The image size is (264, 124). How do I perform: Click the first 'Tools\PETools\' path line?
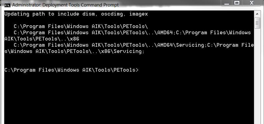click(x=81, y=26)
